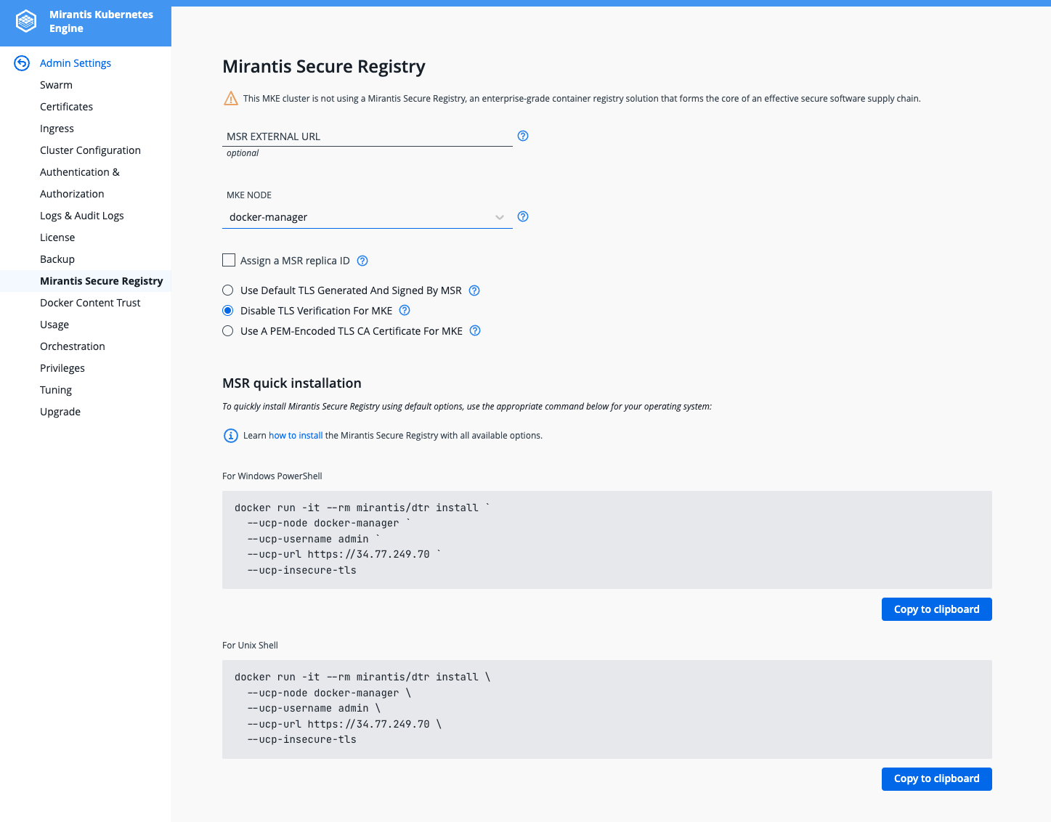Screen dimensions: 1051x822
Task: Open help icon next to MSR External URL
Action: tap(523, 136)
